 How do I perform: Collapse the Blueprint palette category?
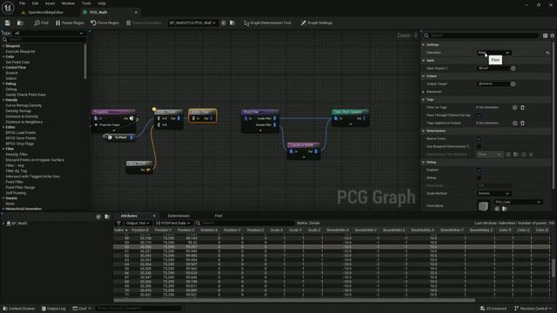[x=3, y=46]
